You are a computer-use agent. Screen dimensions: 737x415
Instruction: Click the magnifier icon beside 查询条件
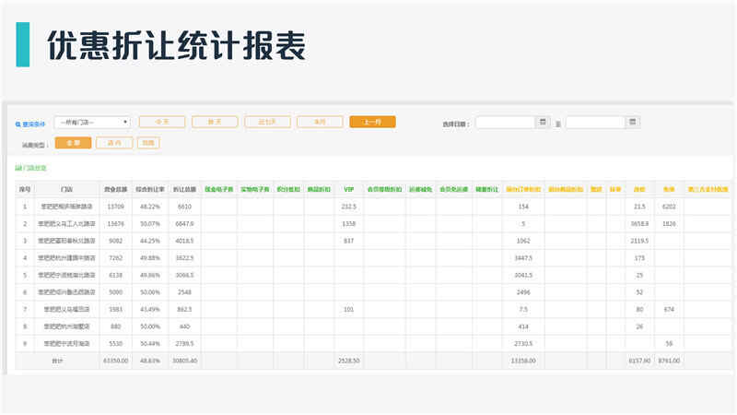18,125
